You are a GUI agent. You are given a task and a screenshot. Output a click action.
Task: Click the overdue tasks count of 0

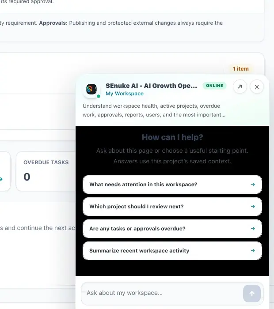(27, 177)
